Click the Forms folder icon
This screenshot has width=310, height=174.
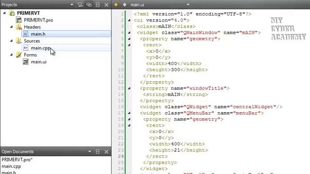click(x=19, y=55)
